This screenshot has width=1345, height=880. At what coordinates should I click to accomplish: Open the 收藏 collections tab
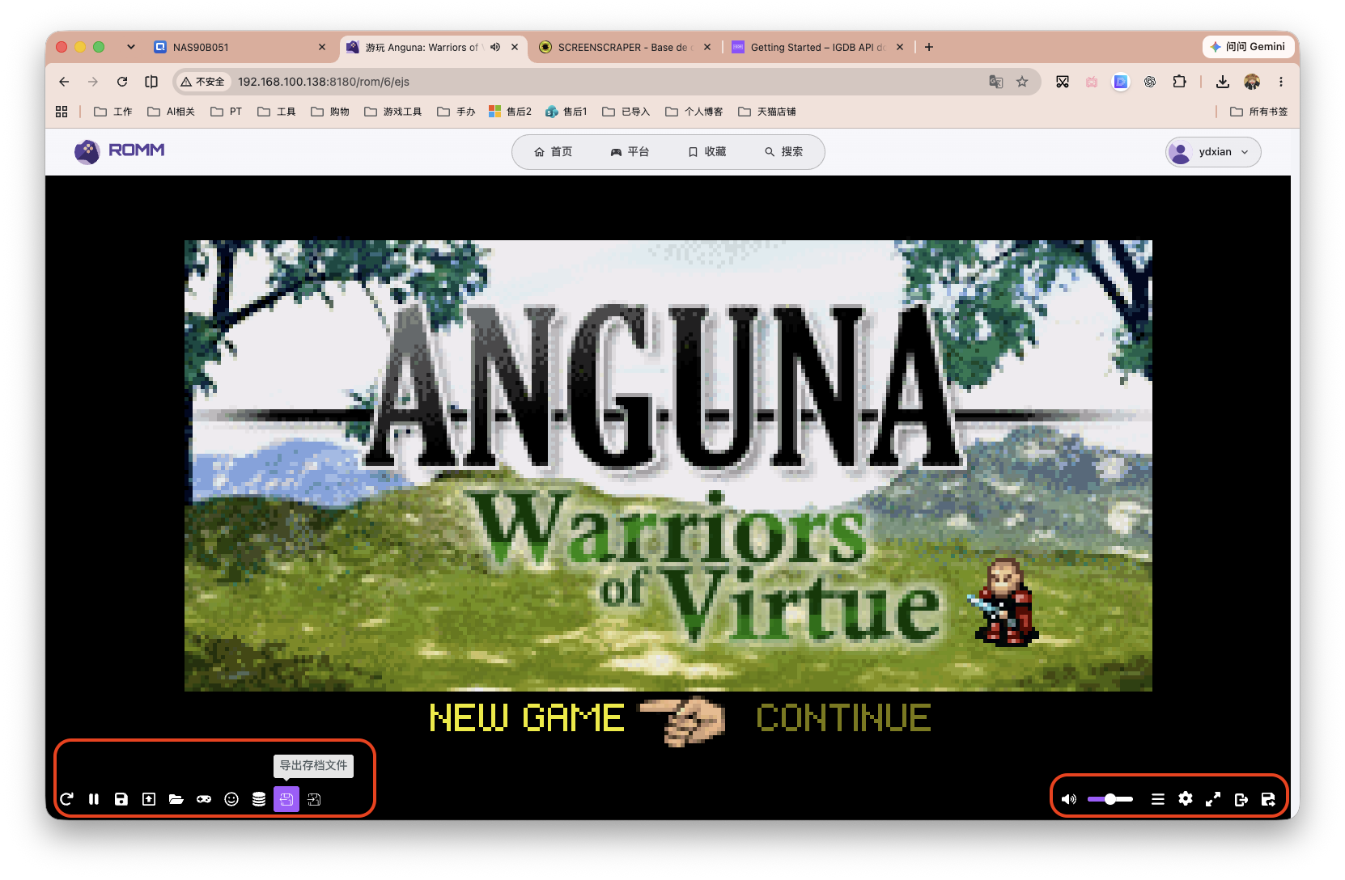pos(707,152)
